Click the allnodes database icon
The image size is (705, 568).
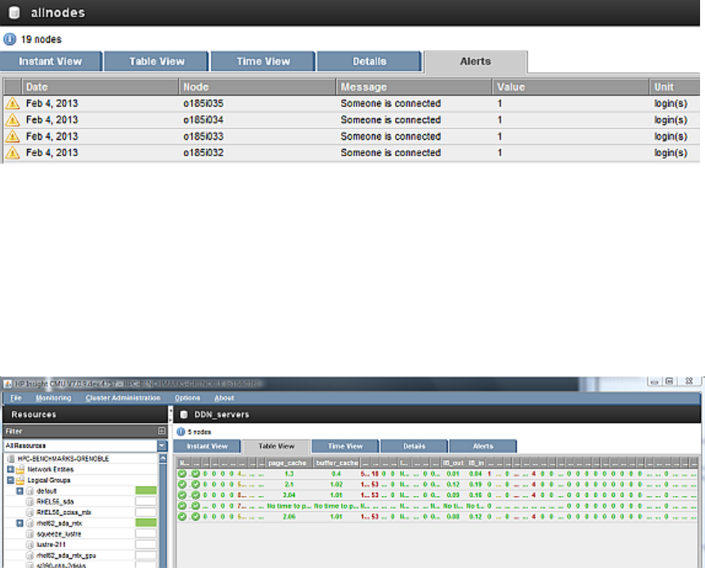pos(13,13)
